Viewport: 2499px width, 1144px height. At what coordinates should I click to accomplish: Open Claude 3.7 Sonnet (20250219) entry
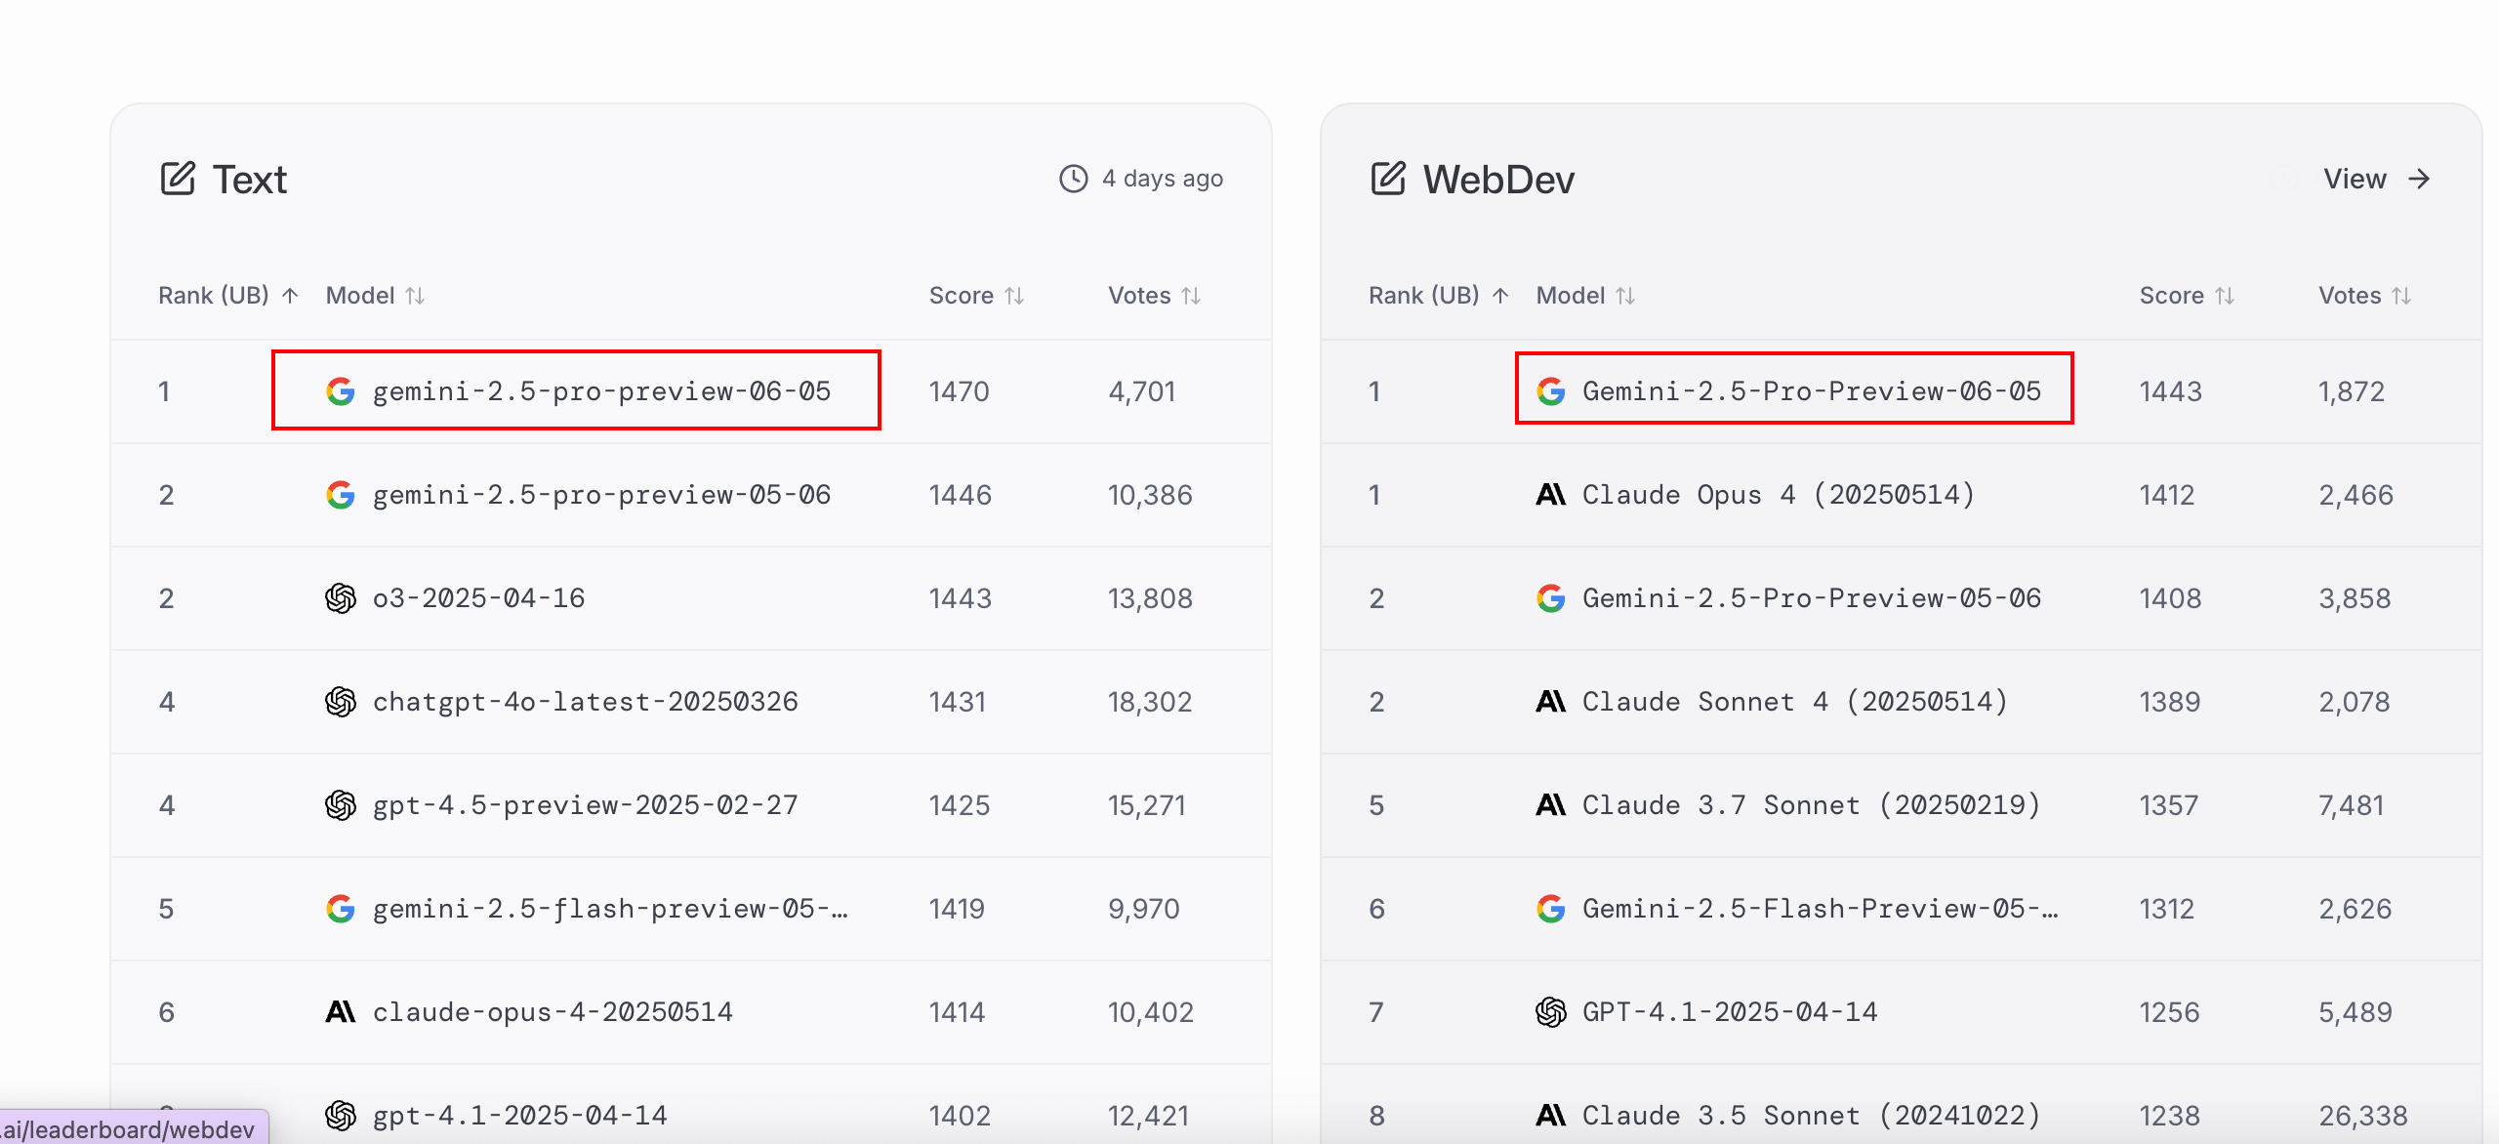pyautogui.click(x=1811, y=805)
